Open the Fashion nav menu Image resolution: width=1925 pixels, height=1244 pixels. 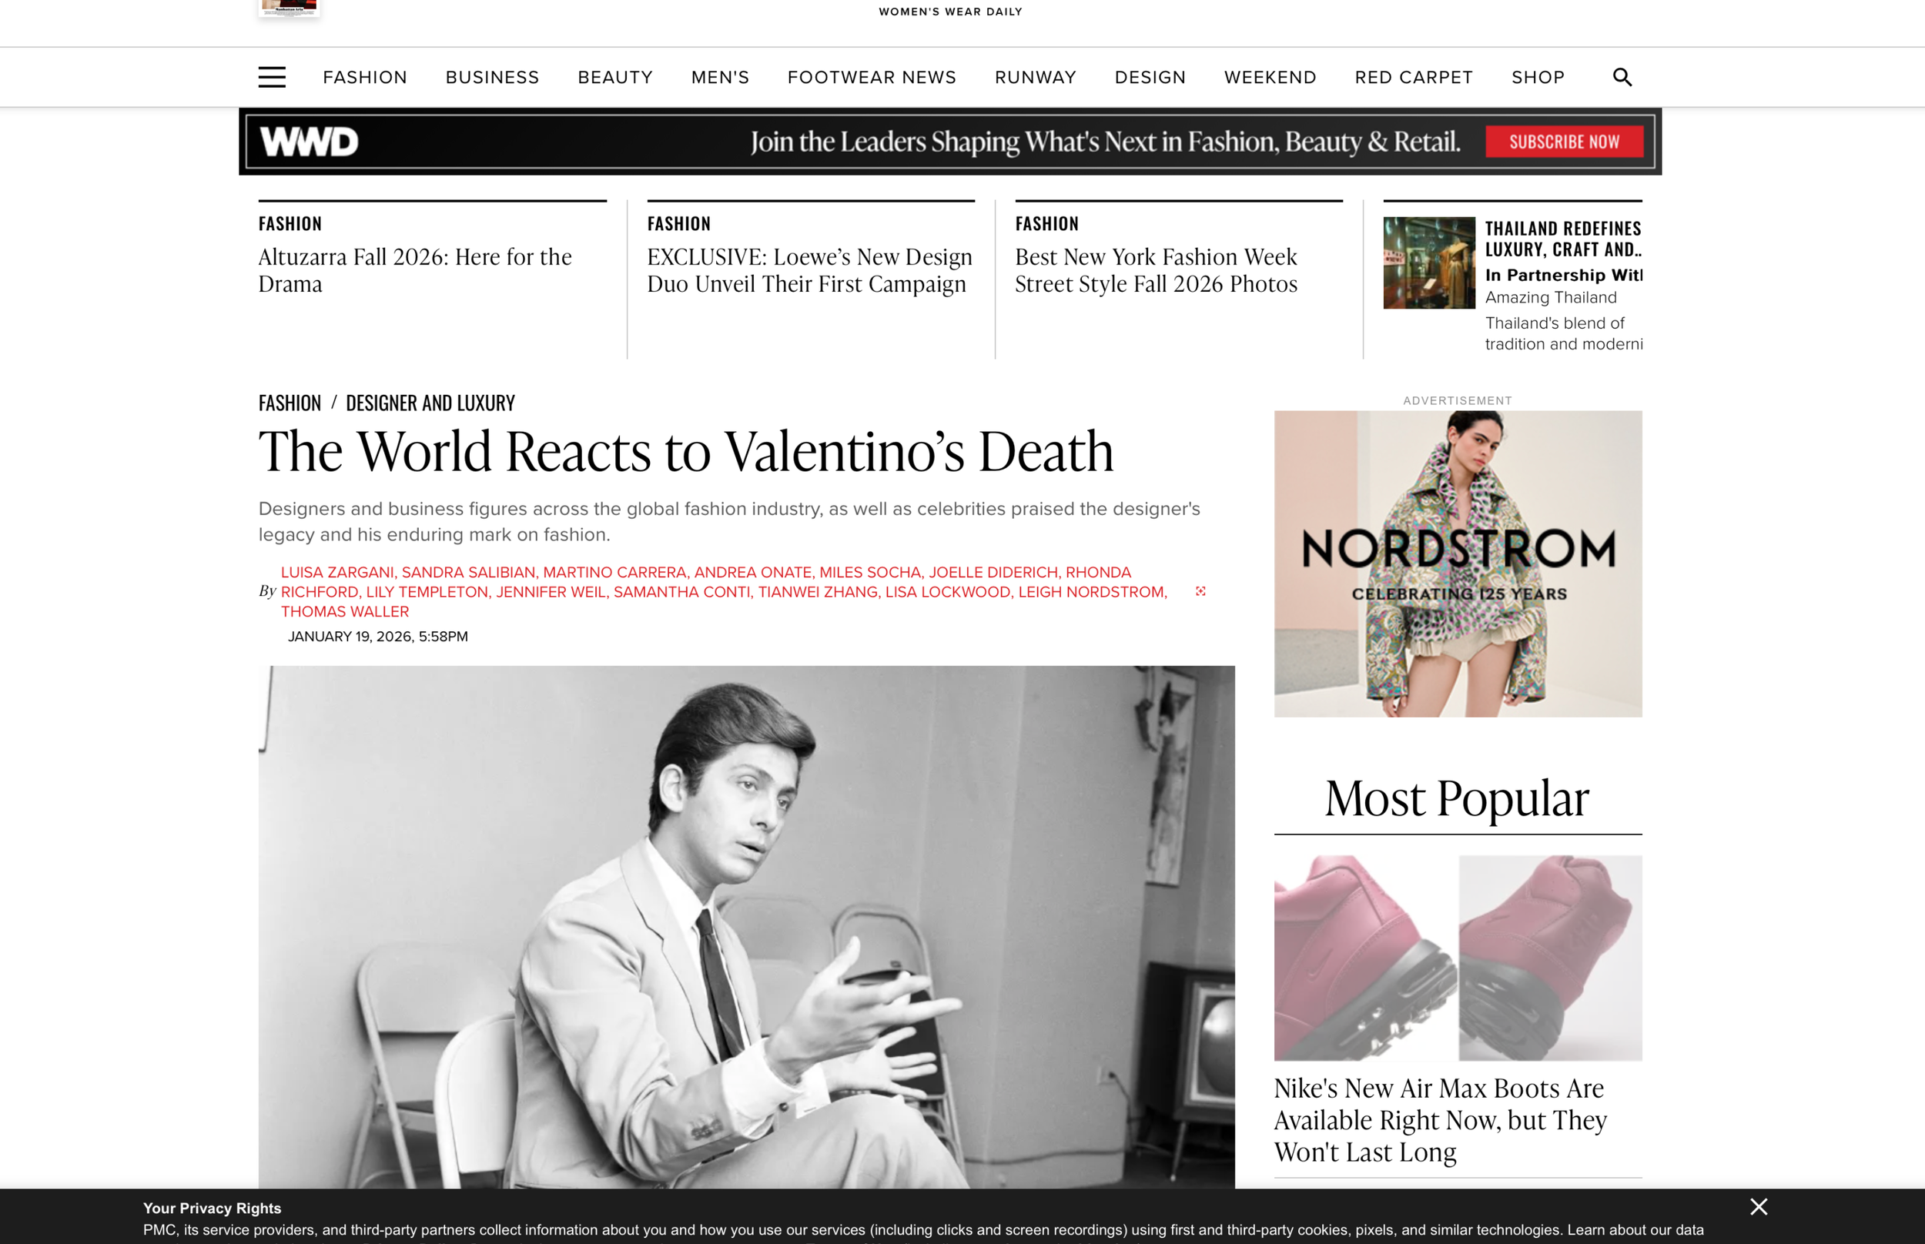[364, 77]
